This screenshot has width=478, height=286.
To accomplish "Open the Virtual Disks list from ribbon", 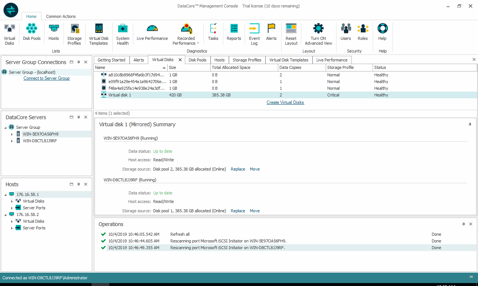I will click(9, 34).
